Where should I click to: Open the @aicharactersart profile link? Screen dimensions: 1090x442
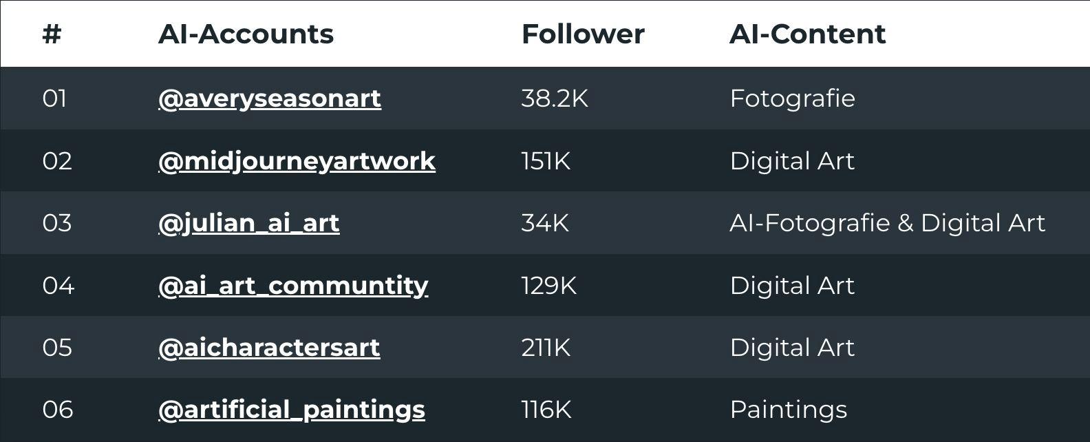pos(269,348)
